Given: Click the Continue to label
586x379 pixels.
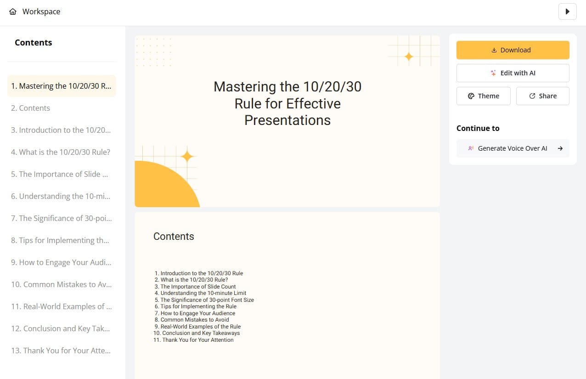Looking at the screenshot, I should pyautogui.click(x=478, y=128).
